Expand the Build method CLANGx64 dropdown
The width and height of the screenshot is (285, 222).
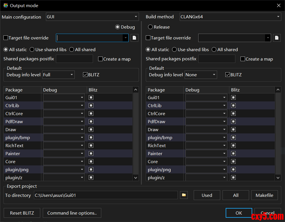pos(230,17)
